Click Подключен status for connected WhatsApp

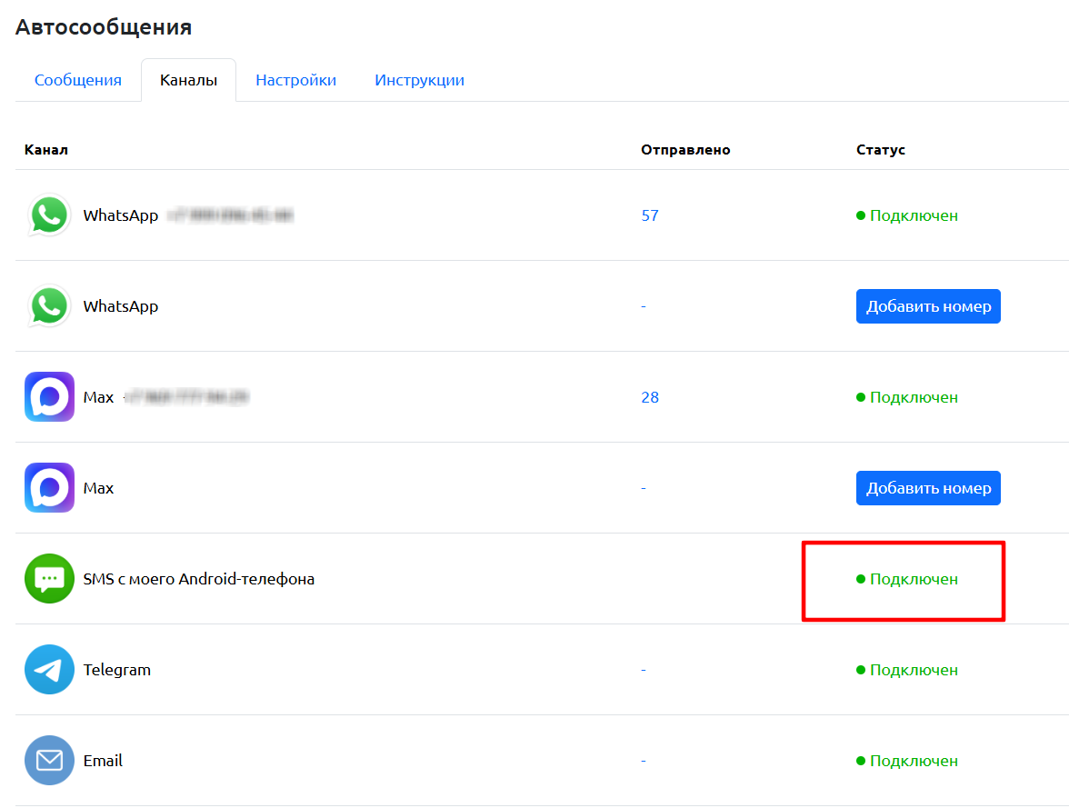coord(907,215)
